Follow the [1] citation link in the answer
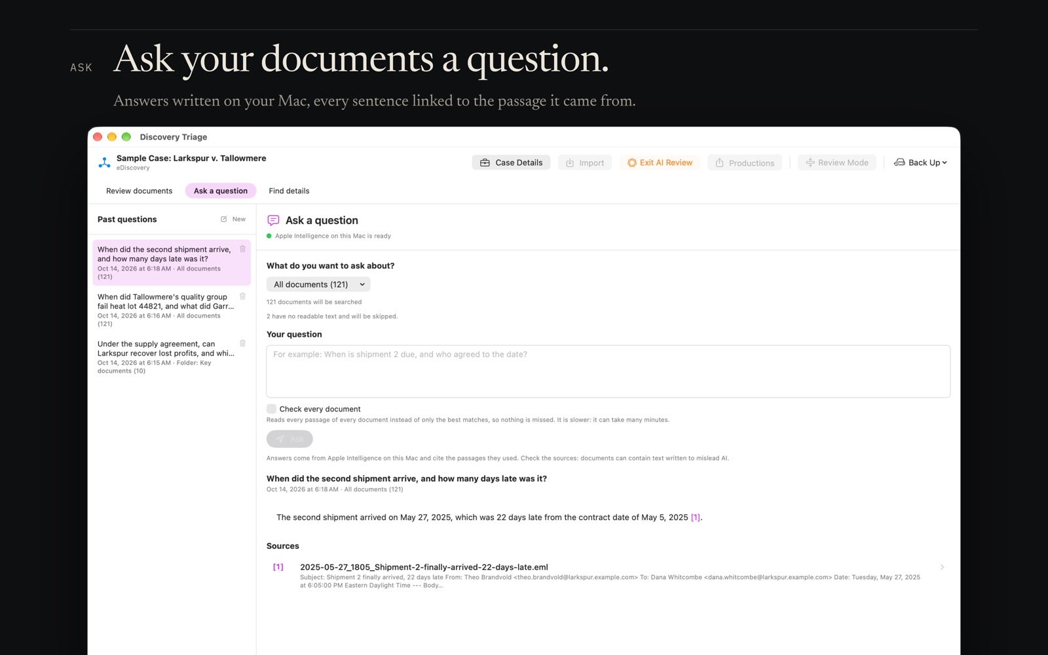The width and height of the screenshot is (1048, 655). (696, 517)
